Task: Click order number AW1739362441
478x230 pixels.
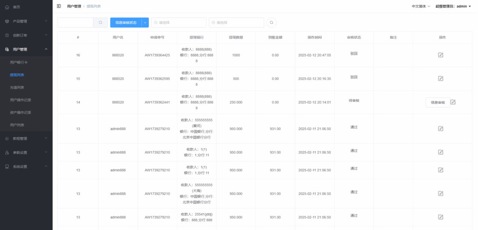Action: click(x=157, y=102)
